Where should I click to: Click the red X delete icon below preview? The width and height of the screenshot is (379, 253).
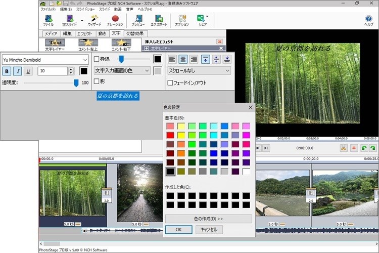(354, 148)
